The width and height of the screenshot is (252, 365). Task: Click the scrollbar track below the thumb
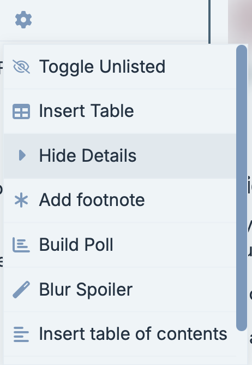[x=242, y=348]
